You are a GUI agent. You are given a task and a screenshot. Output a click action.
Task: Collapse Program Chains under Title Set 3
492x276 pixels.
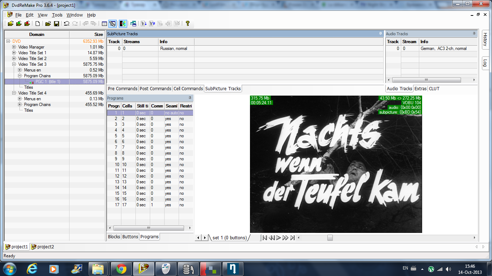click(x=20, y=76)
